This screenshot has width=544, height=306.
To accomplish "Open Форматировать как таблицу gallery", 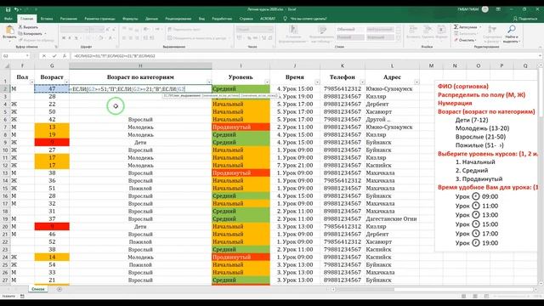I will click(x=321, y=34).
